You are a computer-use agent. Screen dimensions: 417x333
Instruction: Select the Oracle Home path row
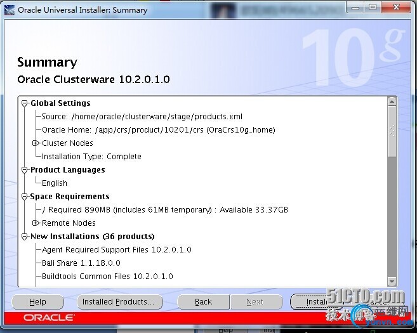click(159, 130)
